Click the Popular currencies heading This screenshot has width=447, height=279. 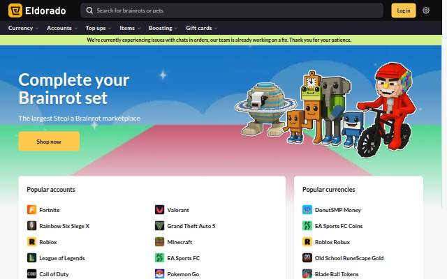[328, 189]
